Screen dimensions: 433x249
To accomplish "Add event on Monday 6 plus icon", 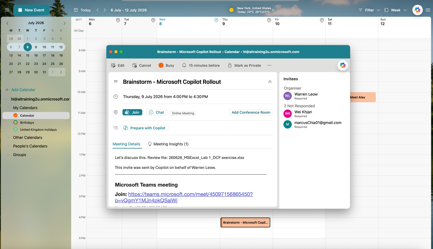I will [118, 20].
